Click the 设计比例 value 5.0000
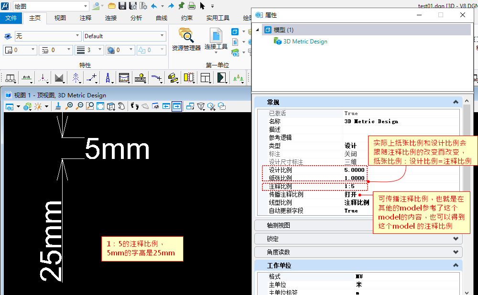The width and height of the screenshot is (478, 295). pos(354,170)
